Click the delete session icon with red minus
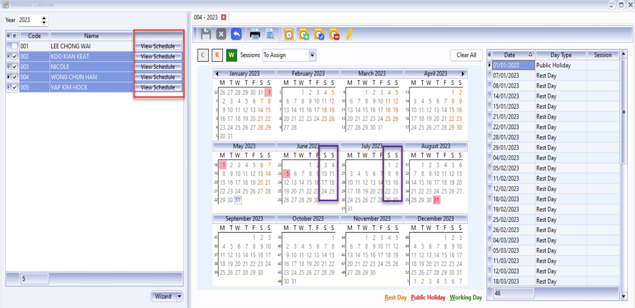This screenshot has height=308, width=635. [x=334, y=35]
